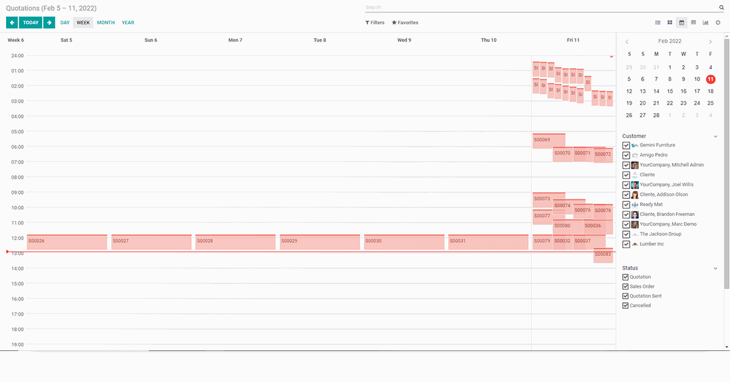Viewport: 730px width, 382px height.
Task: Select February 15 in mini calendar
Action: pyautogui.click(x=670, y=91)
